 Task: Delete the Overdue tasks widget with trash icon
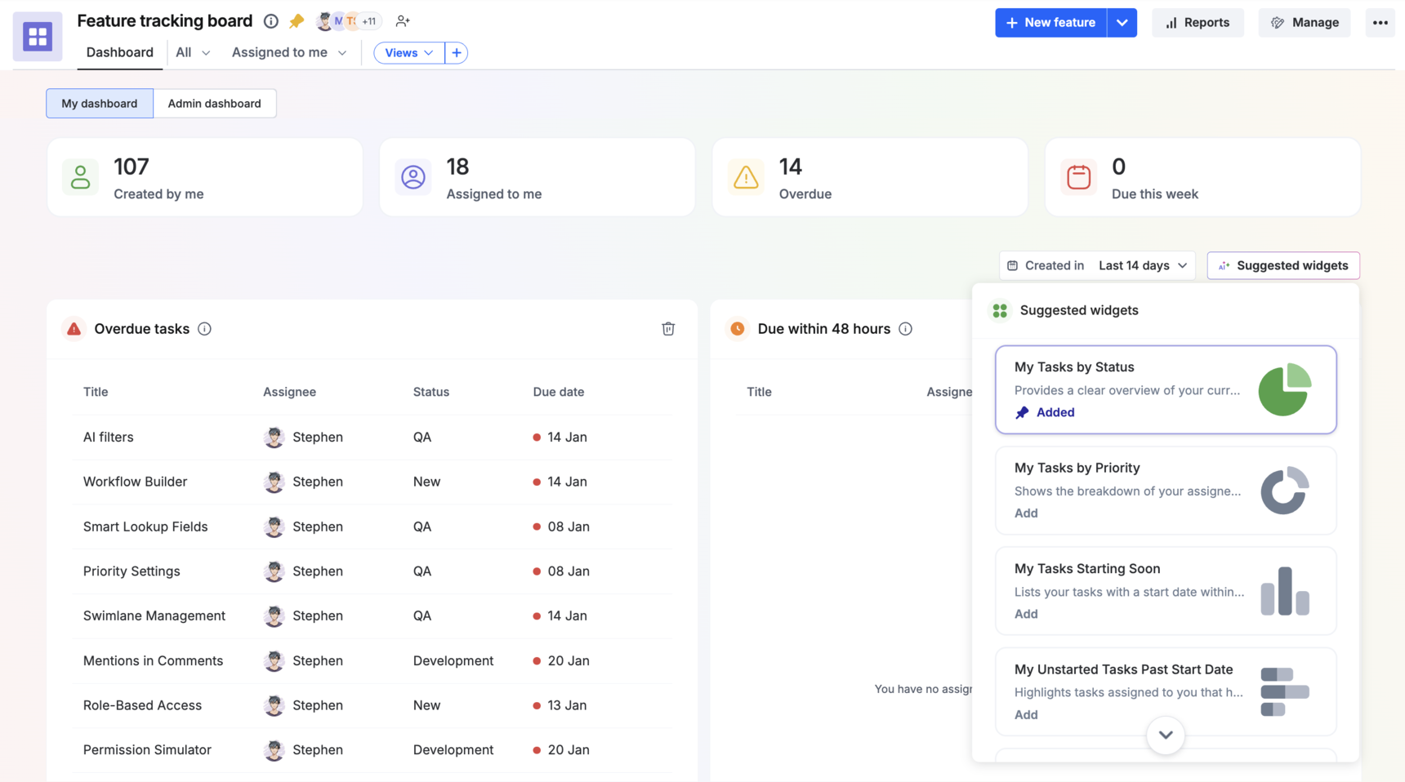point(667,329)
